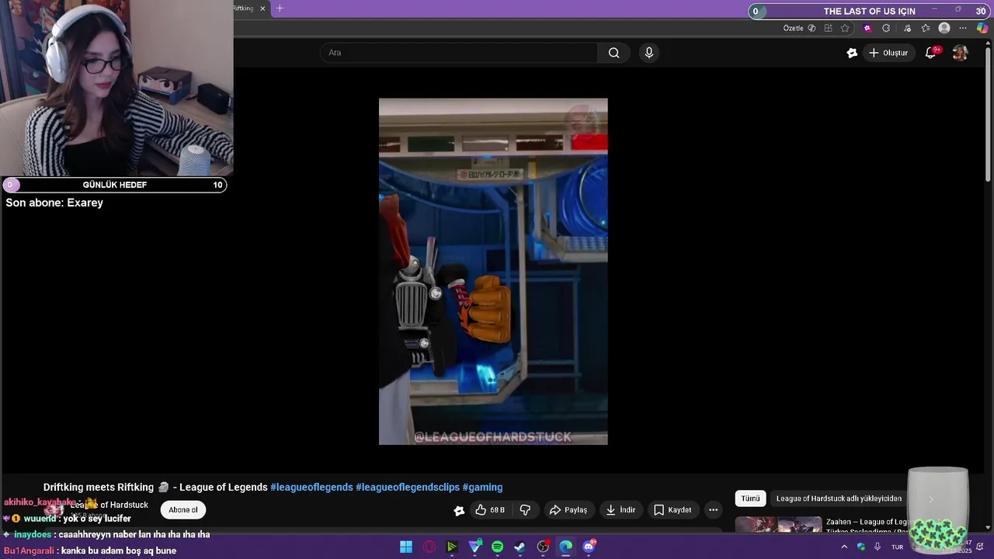Click the video player to pause playback
Image resolution: width=994 pixels, height=559 pixels.
(493, 271)
